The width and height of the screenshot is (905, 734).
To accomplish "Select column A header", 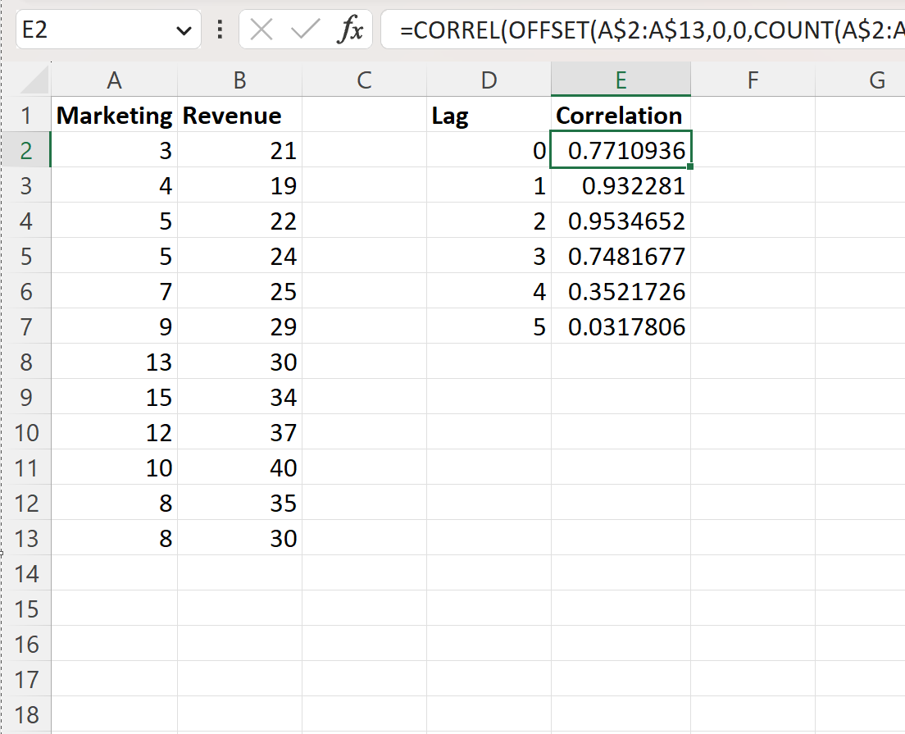I will tap(114, 80).
